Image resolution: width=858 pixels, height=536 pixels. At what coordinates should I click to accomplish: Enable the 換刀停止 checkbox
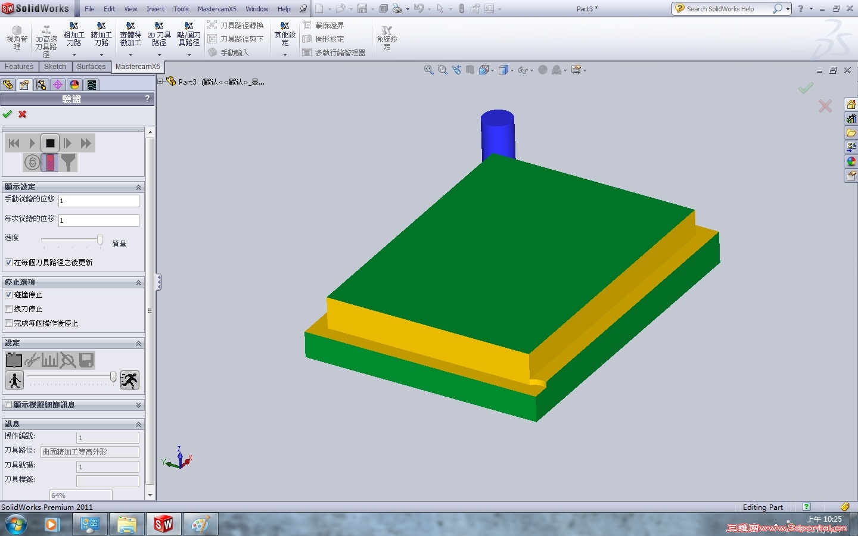point(8,308)
